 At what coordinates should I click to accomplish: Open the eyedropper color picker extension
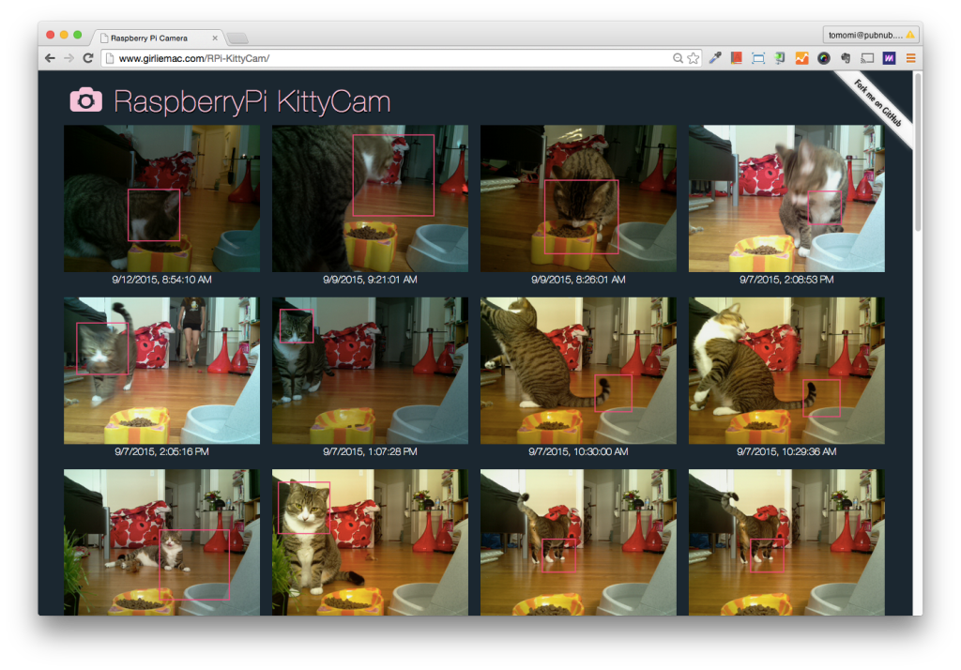pyautogui.click(x=715, y=58)
